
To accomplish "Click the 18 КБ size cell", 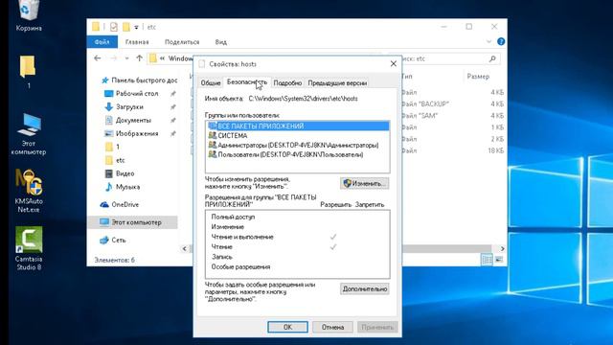I will [x=496, y=150].
